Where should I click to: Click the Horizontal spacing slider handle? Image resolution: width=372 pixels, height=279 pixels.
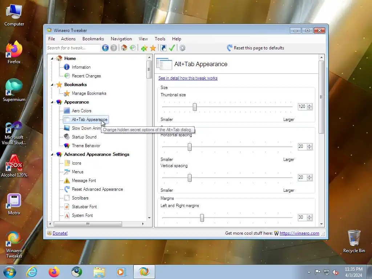click(x=190, y=147)
